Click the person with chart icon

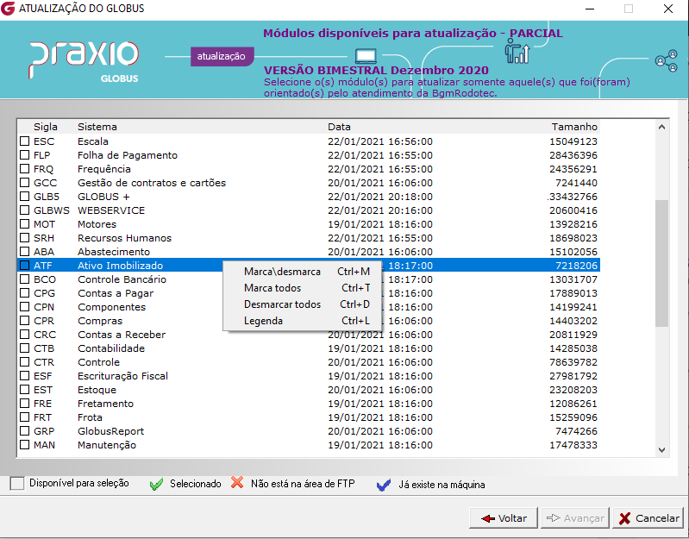pyautogui.click(x=517, y=51)
